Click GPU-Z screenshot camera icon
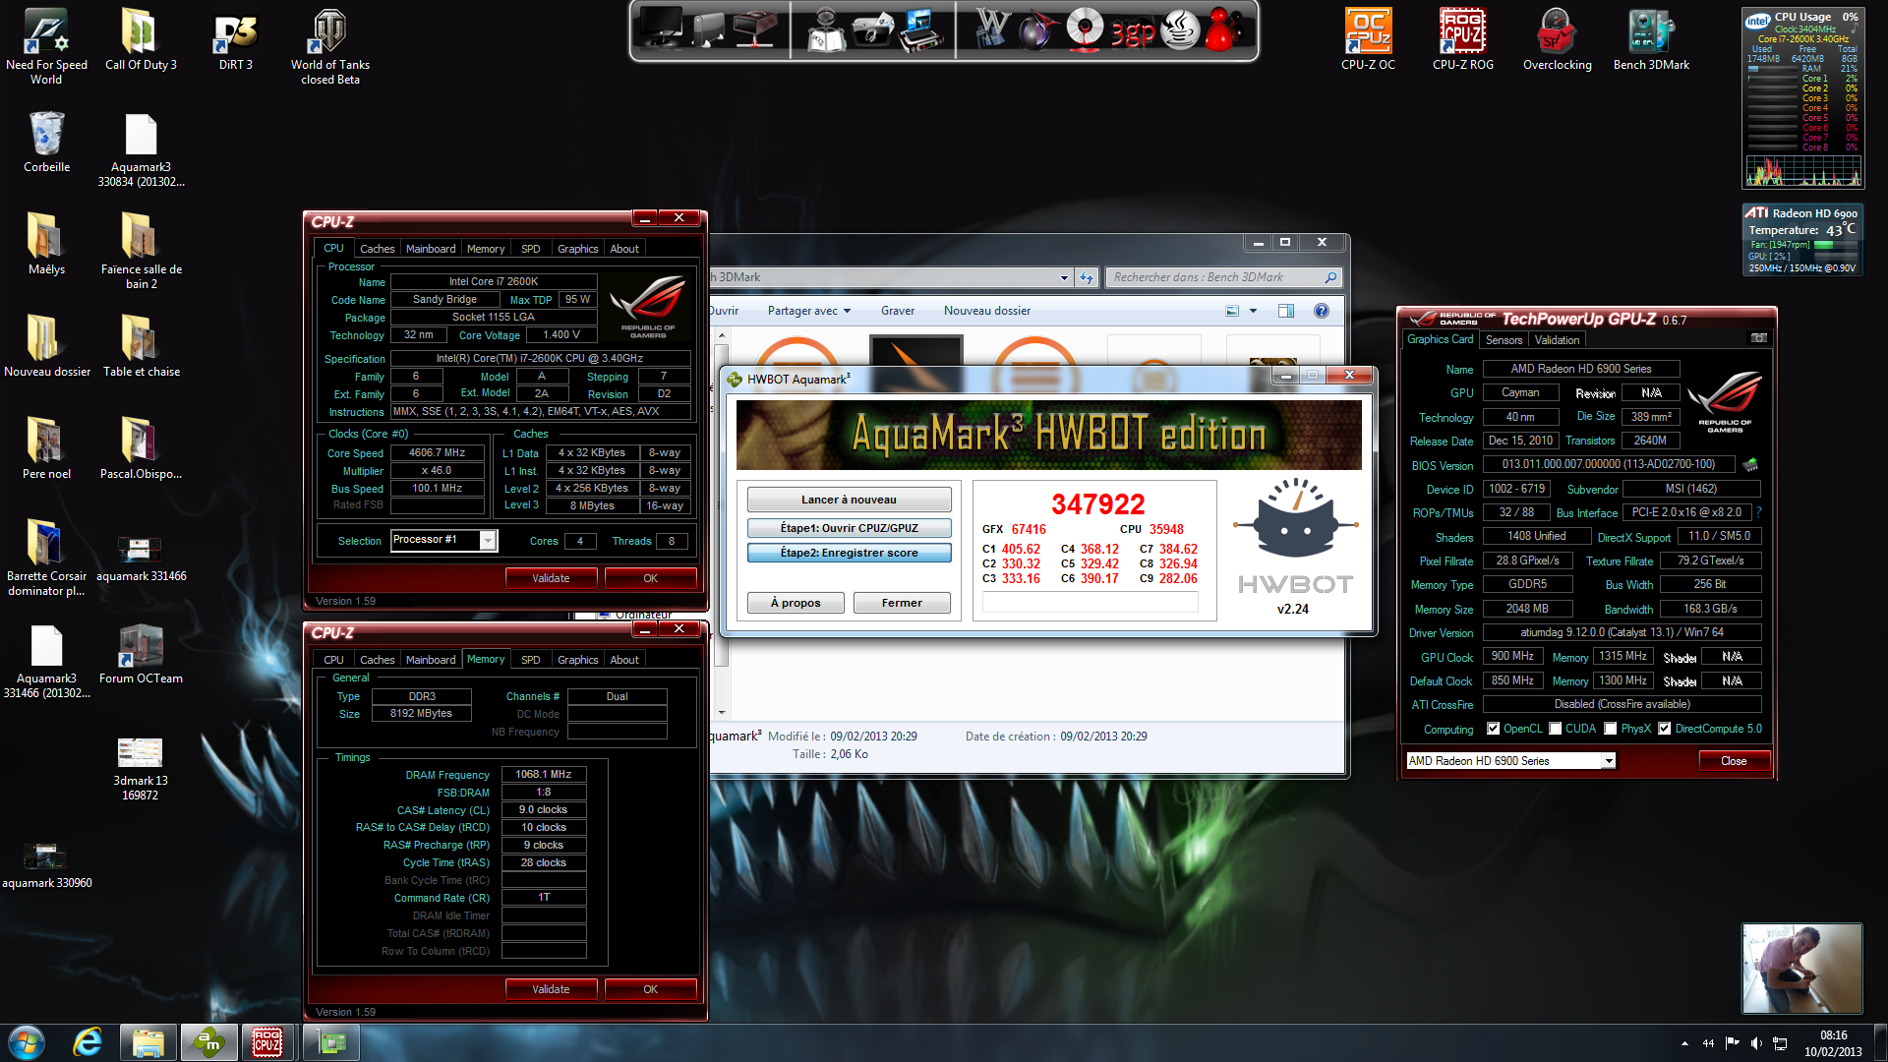Screen dimensions: 1888x1062 pos(1759,338)
